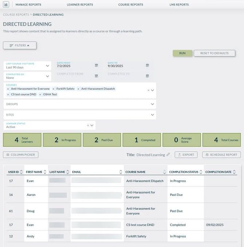Clear all selected courses with the X icon
Image resolution: width=244 pixels, height=247 pixels.
click(x=148, y=90)
